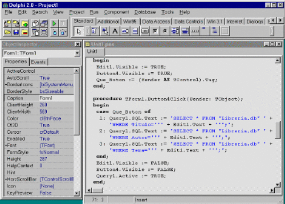Open the Tools menu
The image size is (285, 204).
(x=167, y=12)
